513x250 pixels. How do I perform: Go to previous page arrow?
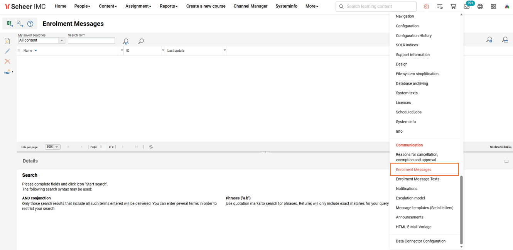pyautogui.click(x=81, y=147)
